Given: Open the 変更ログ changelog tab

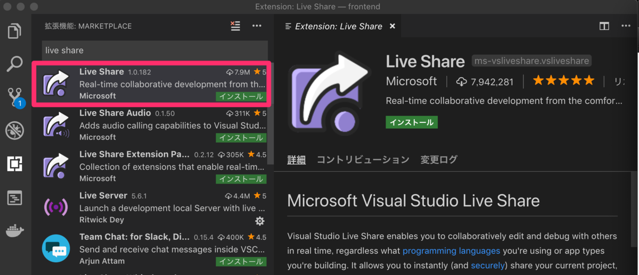Looking at the screenshot, I should pos(439,160).
